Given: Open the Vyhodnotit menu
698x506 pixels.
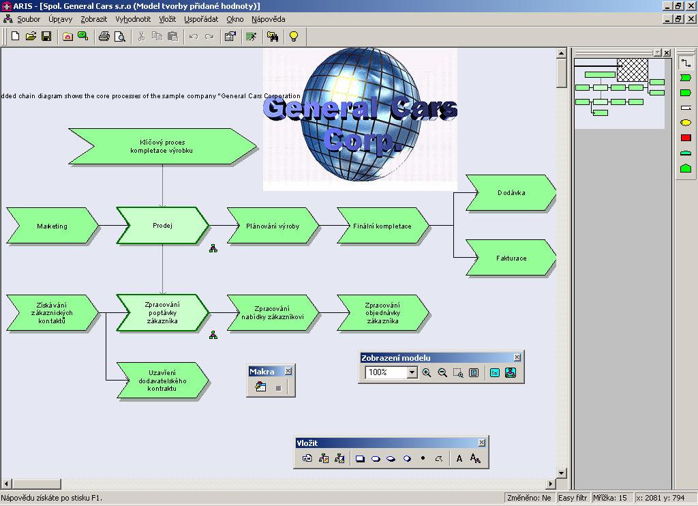Looking at the screenshot, I should (x=133, y=19).
